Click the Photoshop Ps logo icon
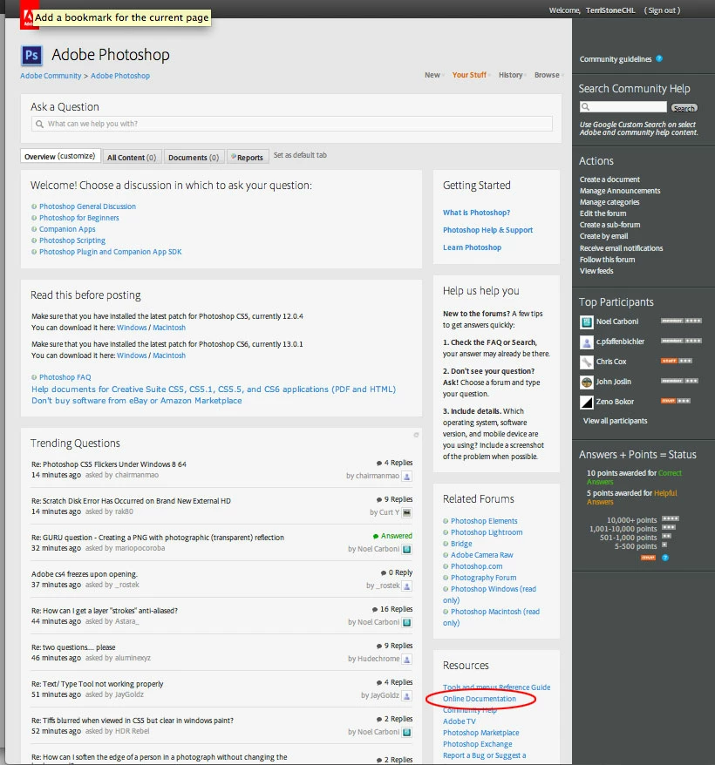 point(31,55)
